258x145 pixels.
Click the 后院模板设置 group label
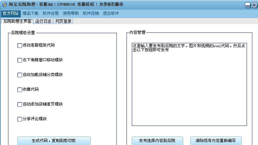(x=23, y=33)
